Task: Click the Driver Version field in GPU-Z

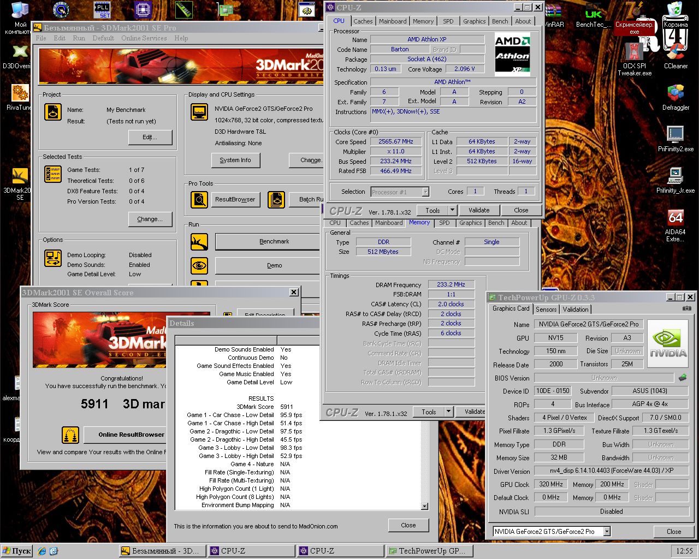Action: click(612, 470)
